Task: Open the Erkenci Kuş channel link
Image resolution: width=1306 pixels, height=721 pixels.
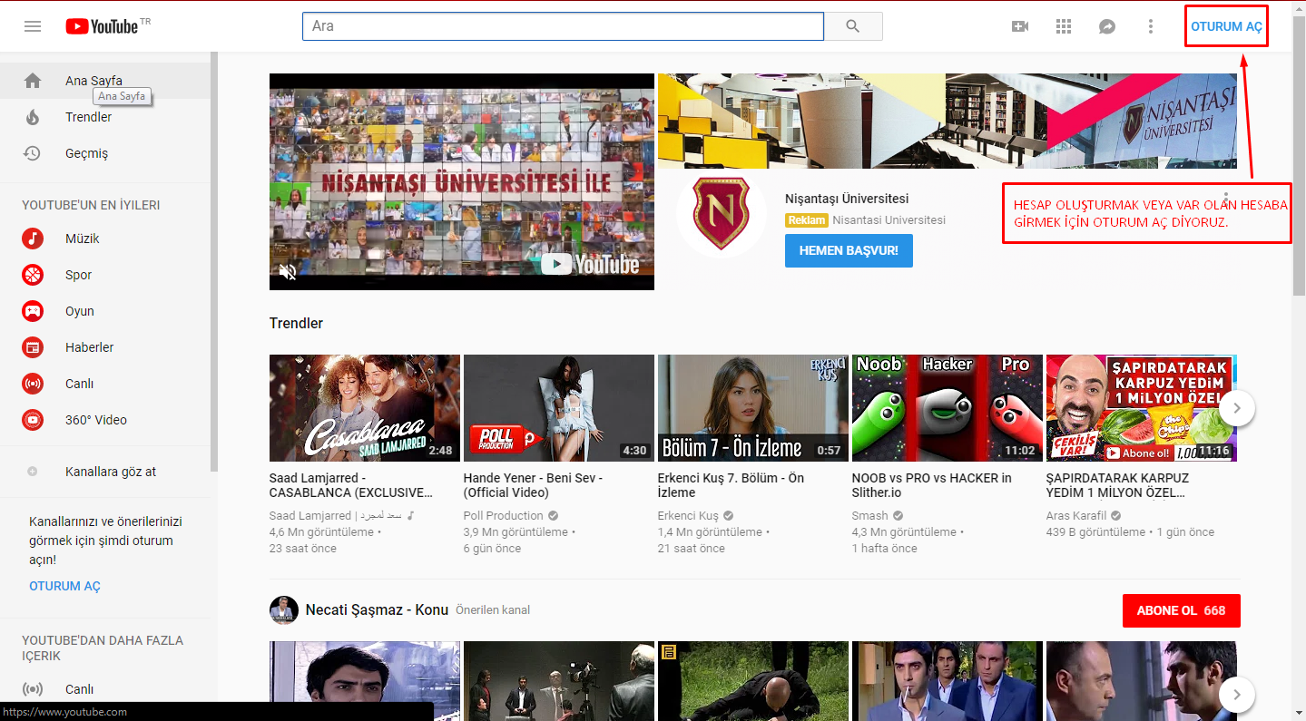Action: point(688,515)
